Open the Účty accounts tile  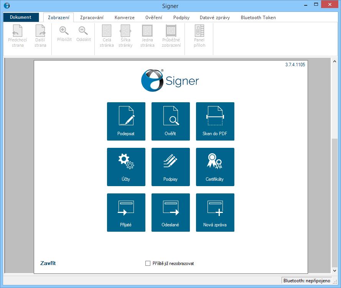(x=126, y=167)
